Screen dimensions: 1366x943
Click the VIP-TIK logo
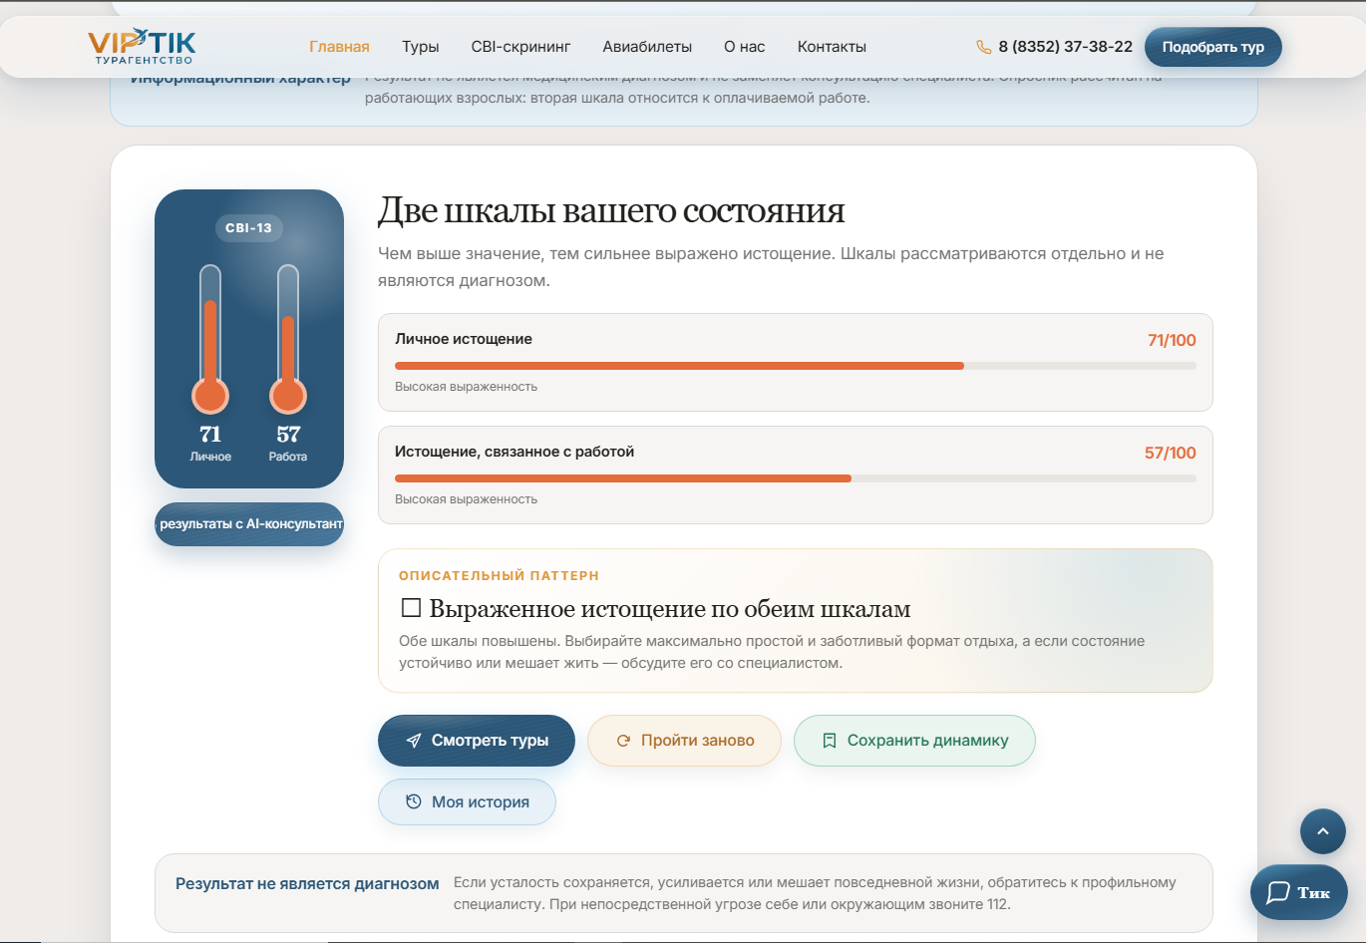[x=142, y=47]
